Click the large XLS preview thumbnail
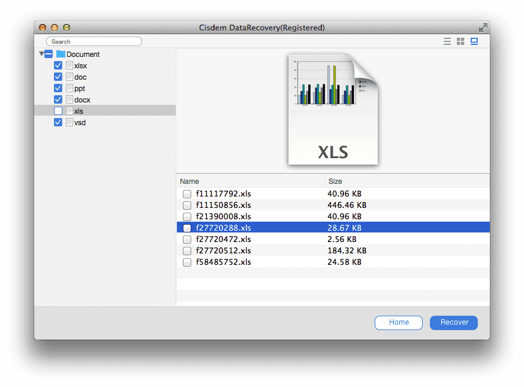This screenshot has width=524, height=387. pyautogui.click(x=333, y=109)
